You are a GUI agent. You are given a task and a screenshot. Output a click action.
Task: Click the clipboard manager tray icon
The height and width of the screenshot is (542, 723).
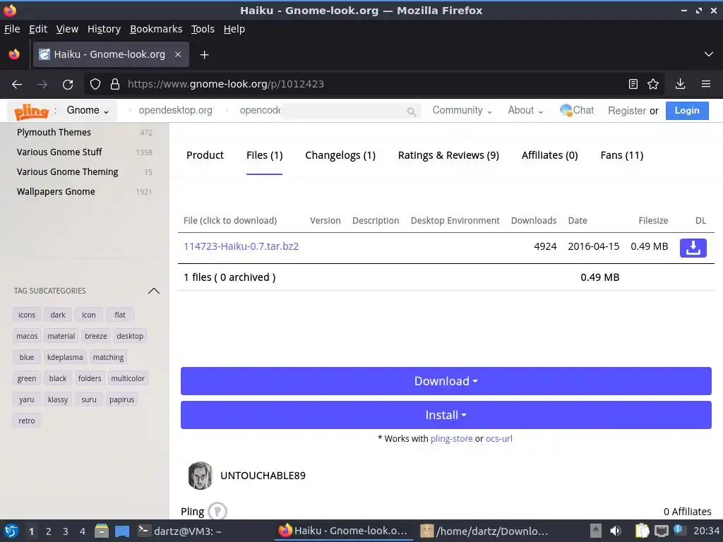click(642, 531)
